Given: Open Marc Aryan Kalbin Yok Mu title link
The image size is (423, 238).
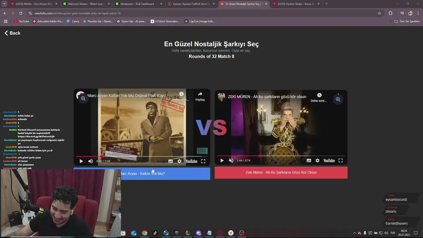Looking at the screenshot, I should click(x=127, y=96).
